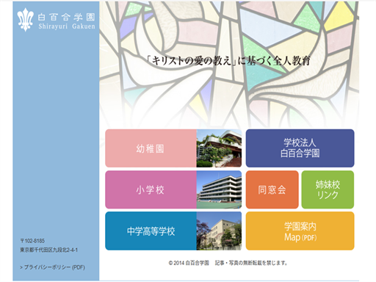Open the 学校法人 白百合学園 tile
The image size is (376, 282).
pyautogui.click(x=300, y=148)
